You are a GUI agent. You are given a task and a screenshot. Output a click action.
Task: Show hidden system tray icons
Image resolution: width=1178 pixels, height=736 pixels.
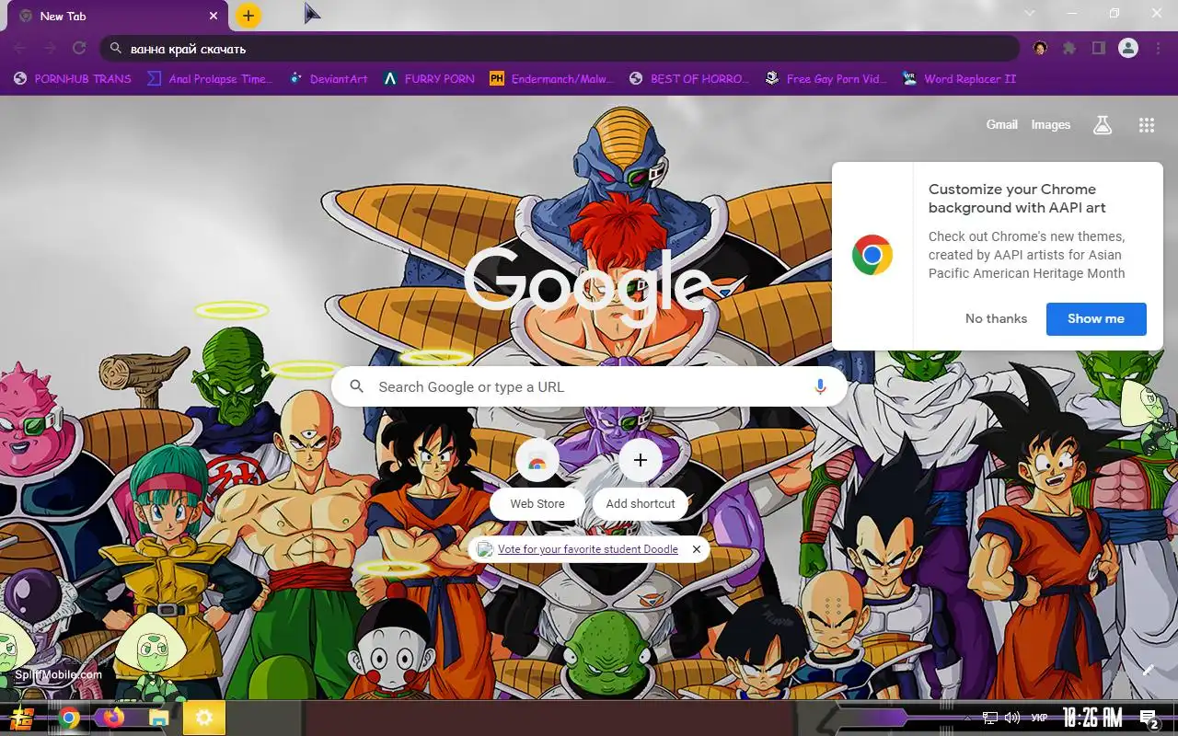click(x=966, y=719)
